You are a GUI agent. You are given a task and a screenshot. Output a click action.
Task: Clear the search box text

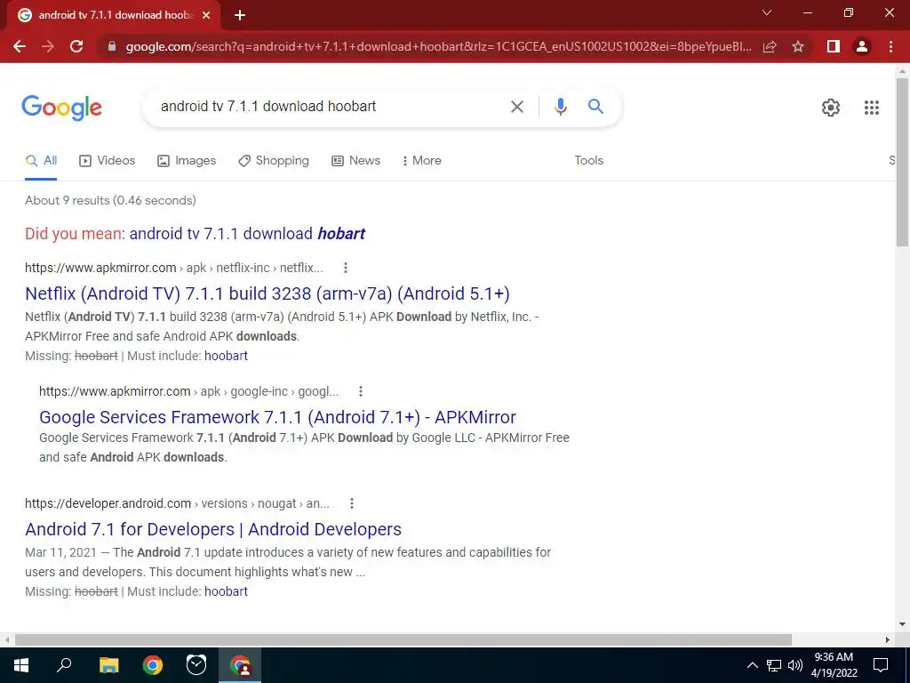[516, 107]
